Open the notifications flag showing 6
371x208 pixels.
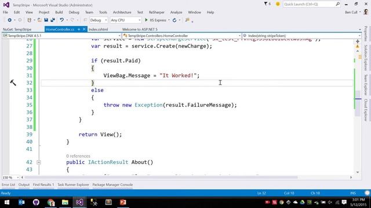click(x=267, y=4)
